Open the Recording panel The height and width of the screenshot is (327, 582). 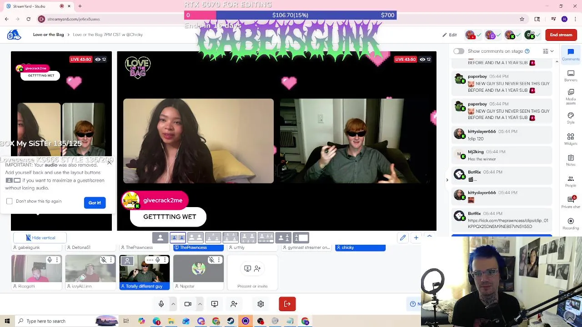[571, 223]
